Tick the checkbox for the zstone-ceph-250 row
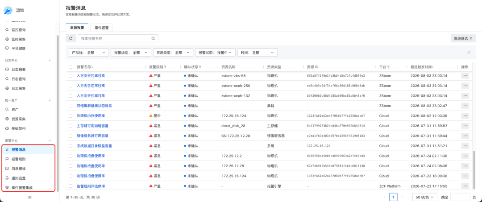 [x=71, y=85]
